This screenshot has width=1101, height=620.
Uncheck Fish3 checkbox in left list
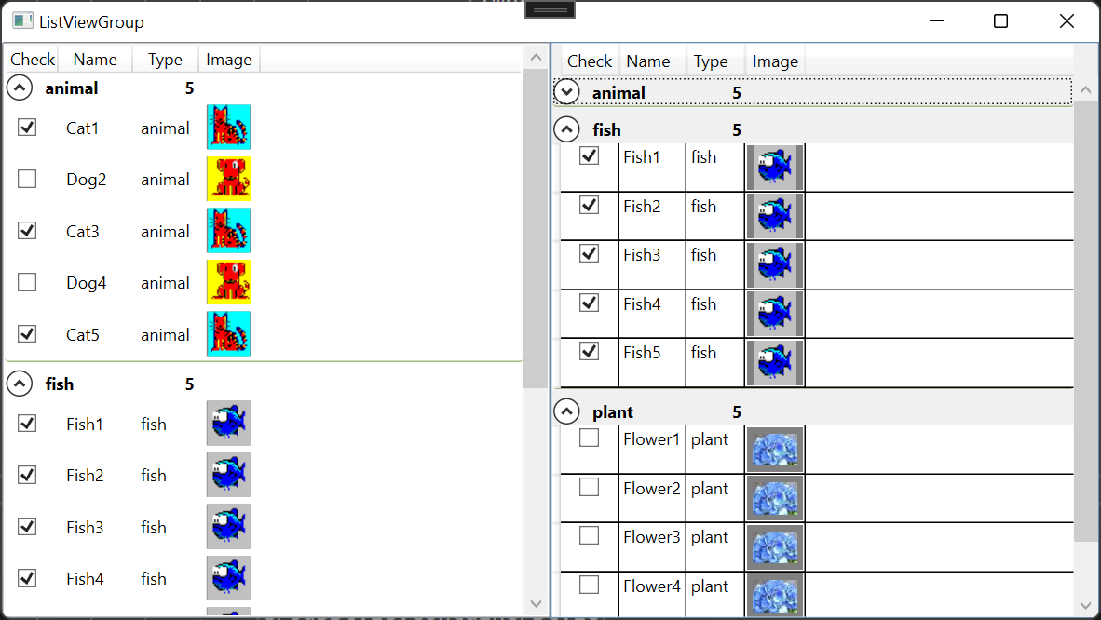27,527
